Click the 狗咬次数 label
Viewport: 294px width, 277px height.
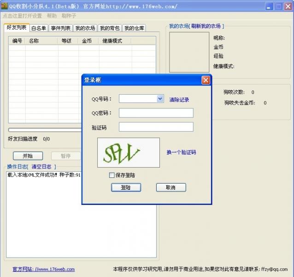234,92
